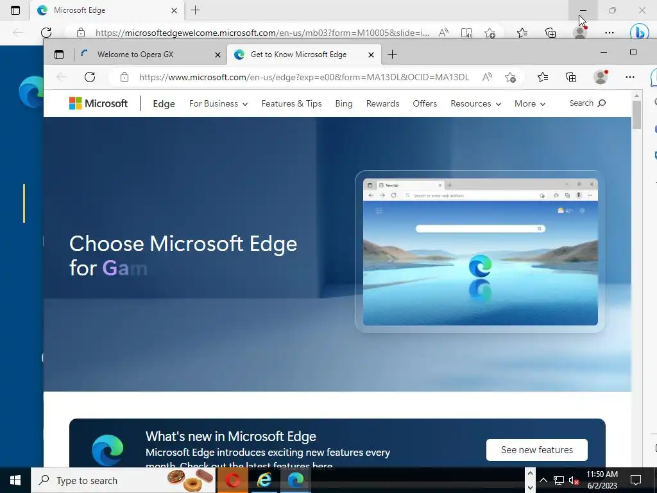
Task: Open tab actions menu in the background Edge window
Action: pyautogui.click(x=15, y=10)
